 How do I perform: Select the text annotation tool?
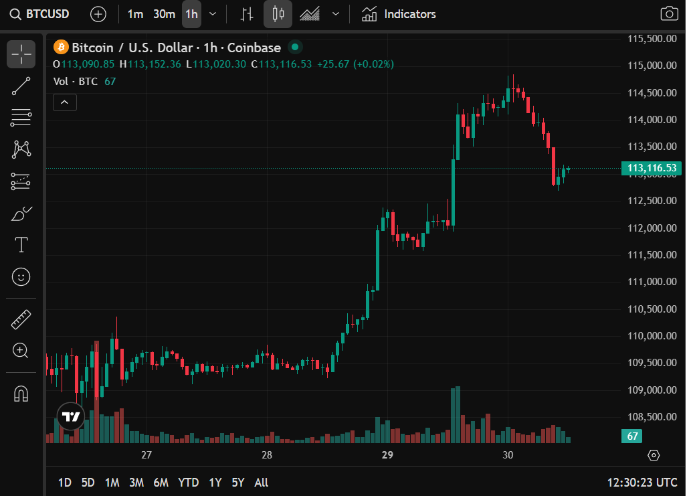21,245
